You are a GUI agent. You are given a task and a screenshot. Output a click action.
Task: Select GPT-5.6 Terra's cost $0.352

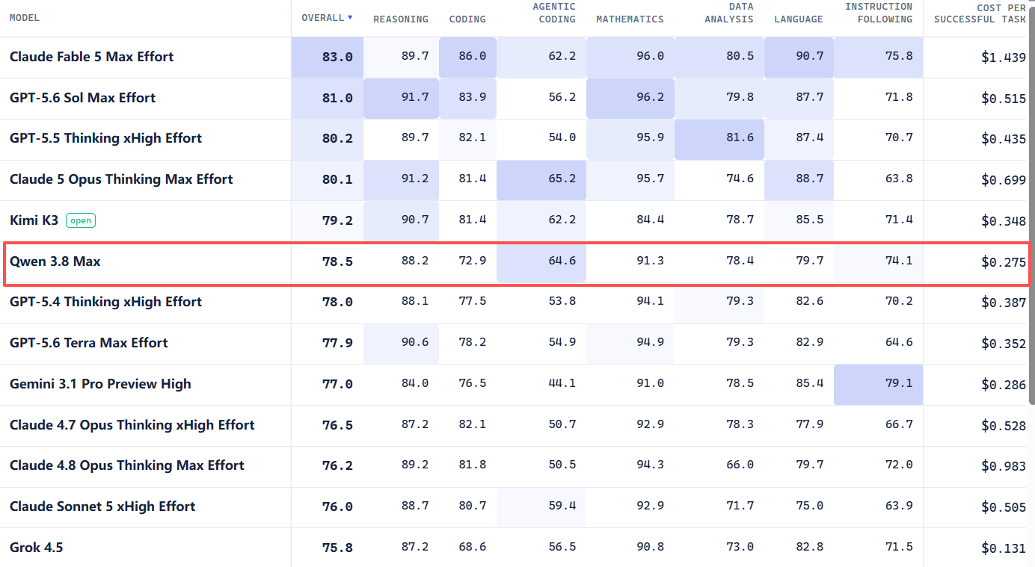[x=1004, y=343]
